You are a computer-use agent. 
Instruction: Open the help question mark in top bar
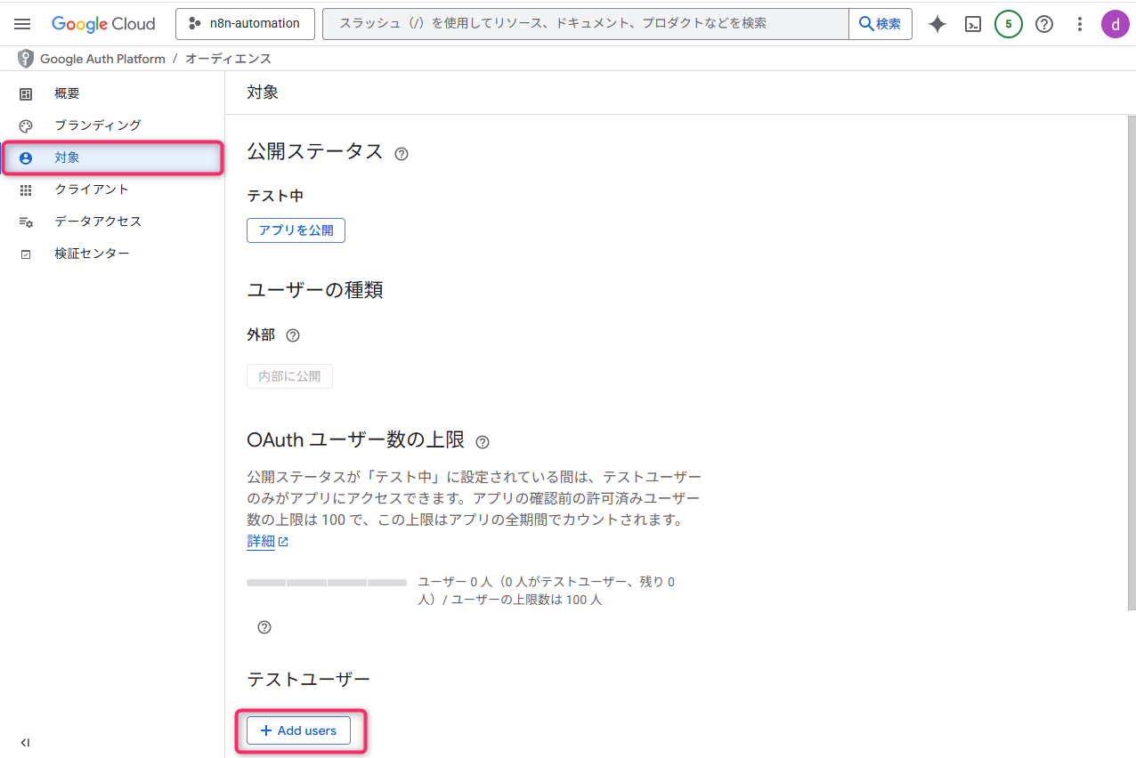[1044, 24]
